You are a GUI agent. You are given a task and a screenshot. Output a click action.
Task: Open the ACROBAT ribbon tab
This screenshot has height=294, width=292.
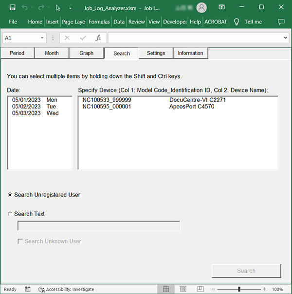216,22
